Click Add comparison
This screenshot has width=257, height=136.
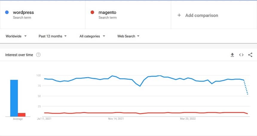(x=202, y=16)
